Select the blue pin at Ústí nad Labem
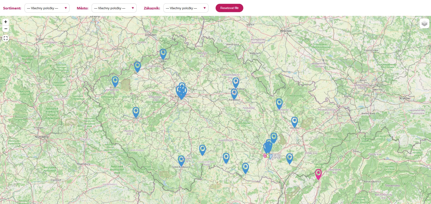 pos(163,54)
